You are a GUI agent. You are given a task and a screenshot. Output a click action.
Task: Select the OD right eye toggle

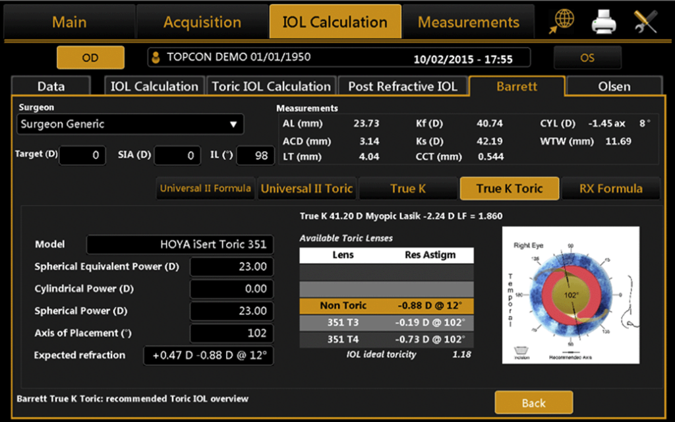coord(90,57)
